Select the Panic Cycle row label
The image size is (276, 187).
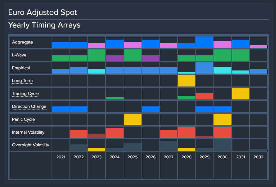point(23,119)
